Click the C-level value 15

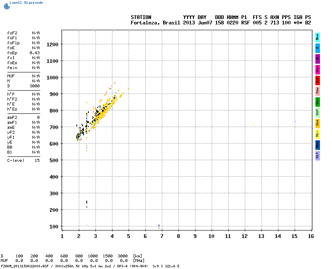point(37,161)
